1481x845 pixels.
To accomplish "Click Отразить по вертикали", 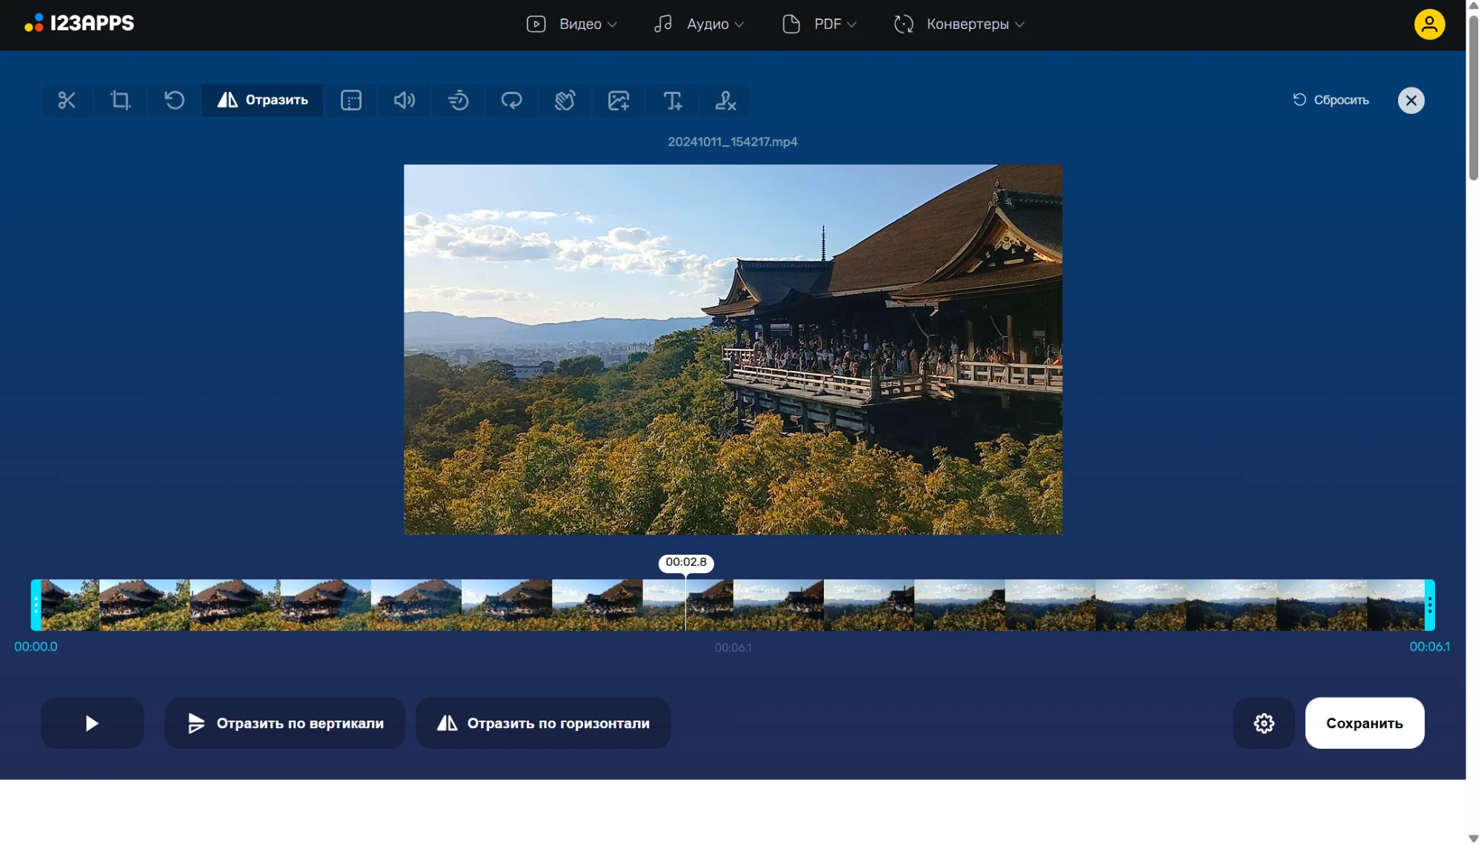I will coord(284,723).
